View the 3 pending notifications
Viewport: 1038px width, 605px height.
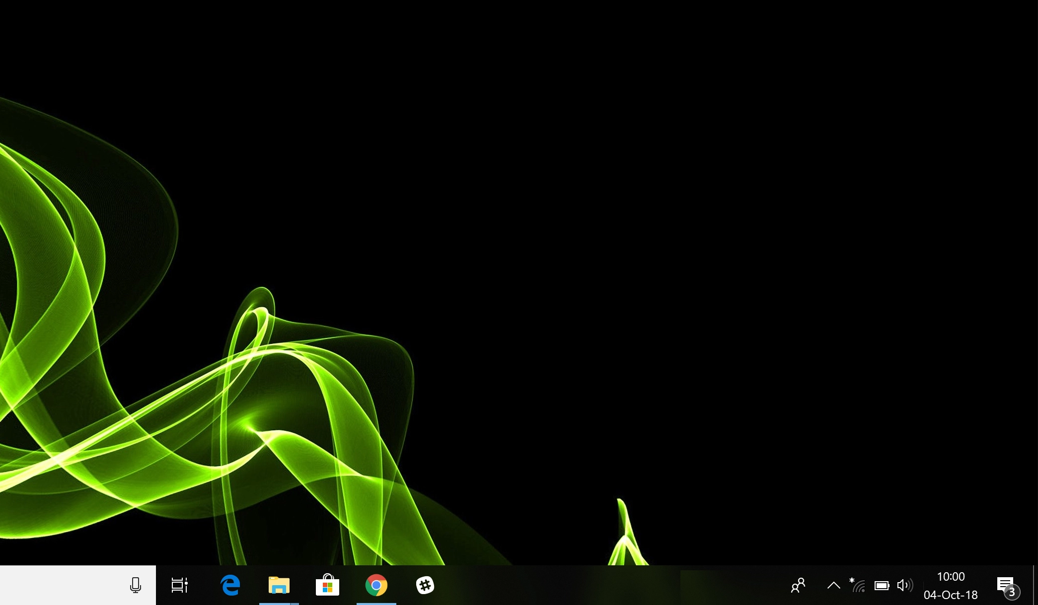(1012, 592)
